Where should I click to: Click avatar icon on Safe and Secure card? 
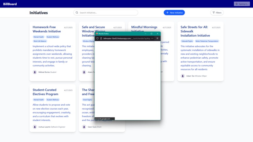[x=84, y=72]
